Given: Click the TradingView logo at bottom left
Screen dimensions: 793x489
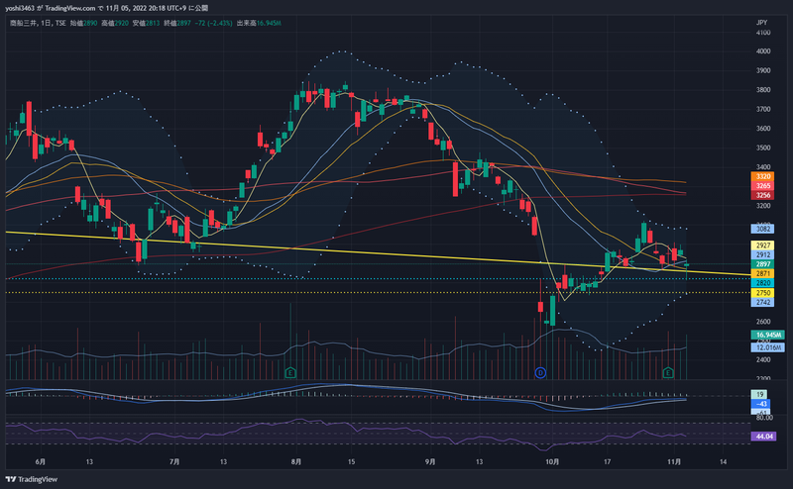Looking at the screenshot, I should click(x=32, y=479).
